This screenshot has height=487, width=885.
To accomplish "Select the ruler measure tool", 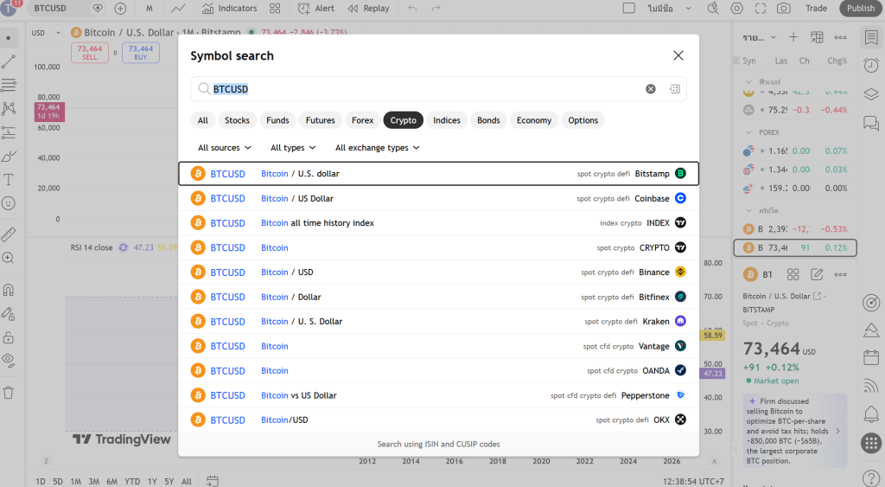I will click(x=9, y=234).
